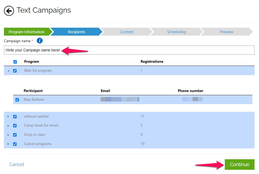Uncheck the Cancel programs checkbox
Screen dimensions: 259x174
point(15,144)
